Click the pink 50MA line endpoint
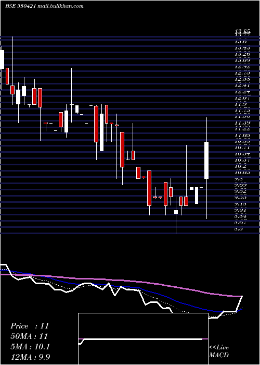 241,296
